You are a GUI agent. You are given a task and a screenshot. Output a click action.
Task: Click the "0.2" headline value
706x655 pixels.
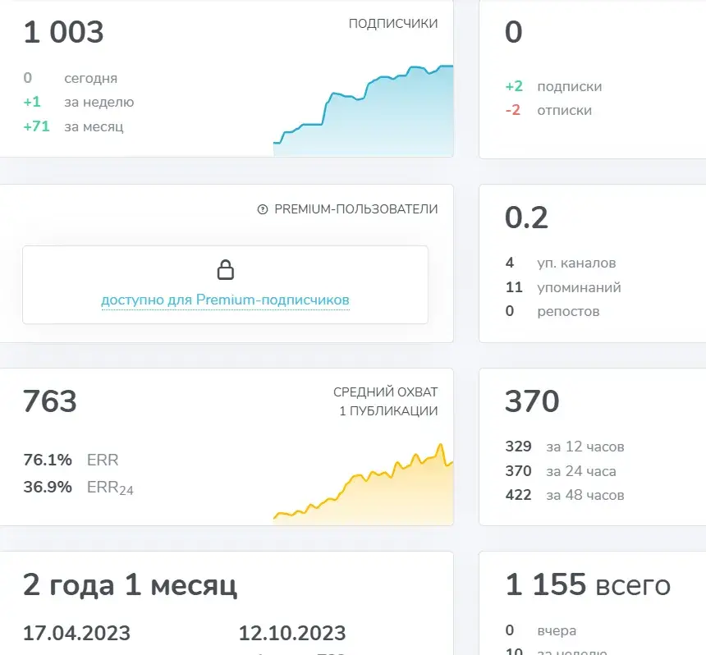[x=526, y=218]
